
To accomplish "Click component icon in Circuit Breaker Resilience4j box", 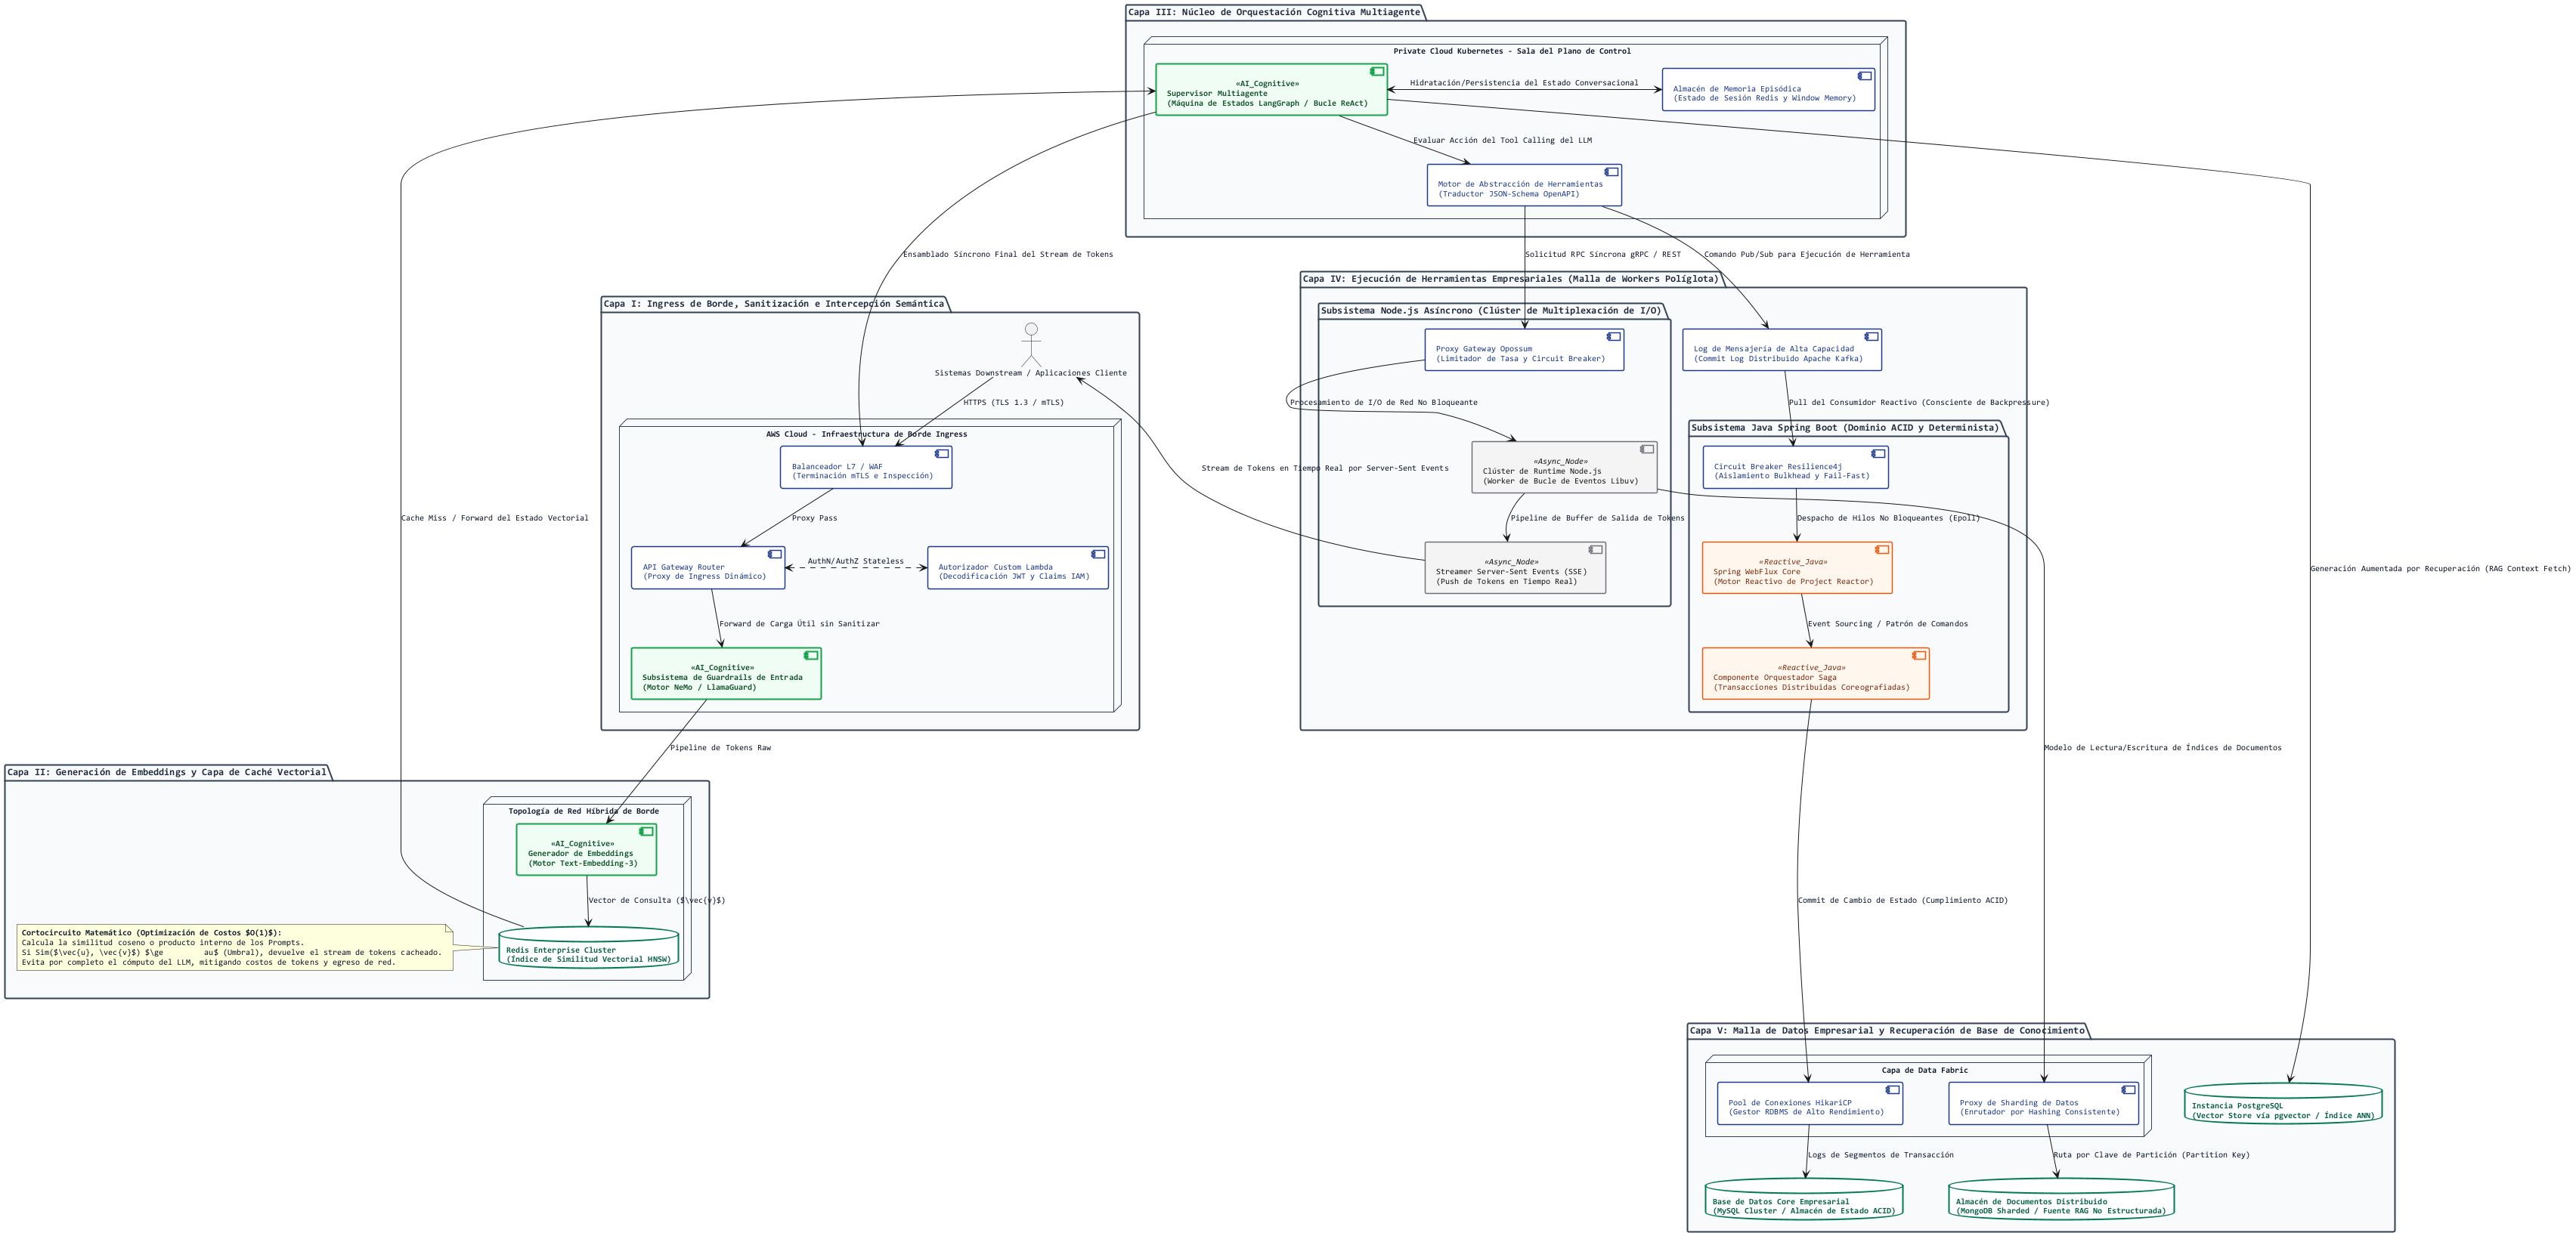I will coord(1878,453).
